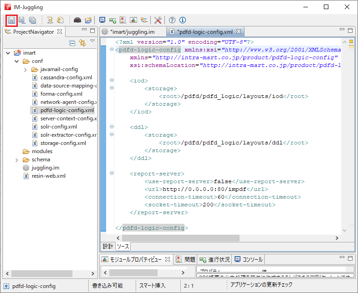Image resolution: width=358 pixels, height=293 pixels.
Task: Click the Save All toolbar icon
Action: (x=33, y=20)
